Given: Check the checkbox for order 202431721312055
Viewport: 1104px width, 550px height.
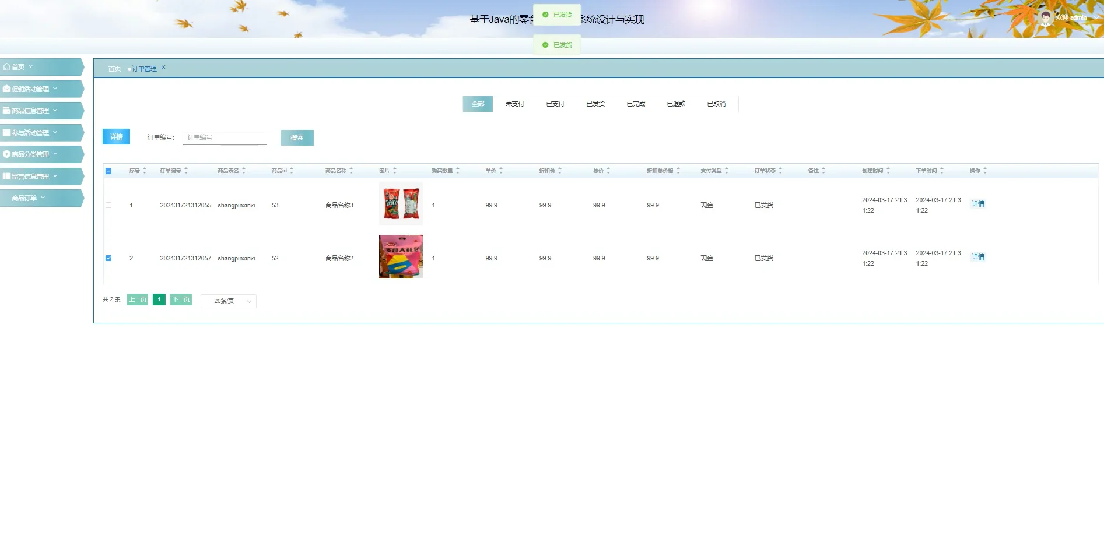Looking at the screenshot, I should [108, 205].
